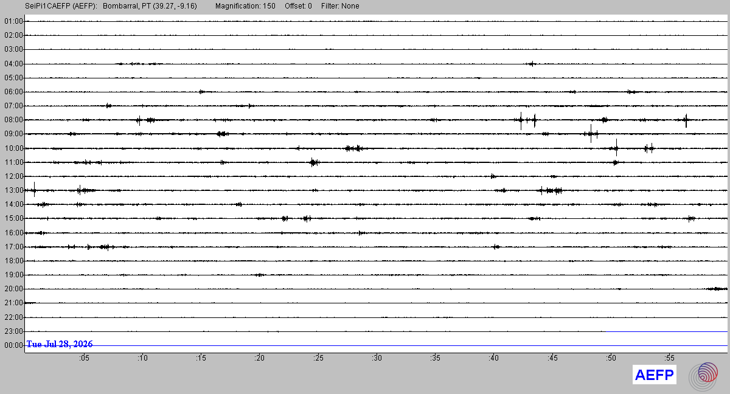Click the :30 minute axis marker
730x394 pixels.
pos(377,358)
